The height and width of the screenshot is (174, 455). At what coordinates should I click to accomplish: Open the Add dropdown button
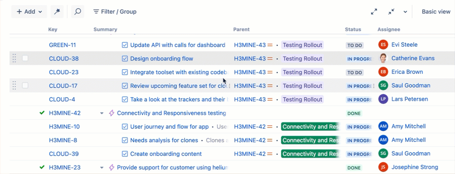point(29,12)
